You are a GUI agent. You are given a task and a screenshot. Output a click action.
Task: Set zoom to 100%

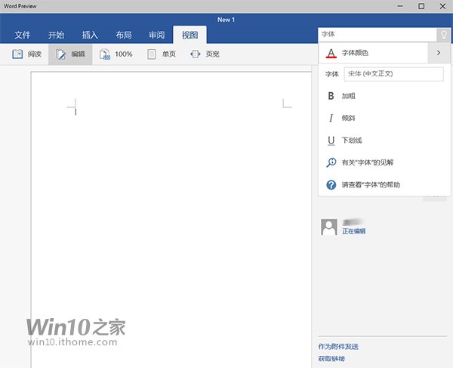tap(116, 54)
